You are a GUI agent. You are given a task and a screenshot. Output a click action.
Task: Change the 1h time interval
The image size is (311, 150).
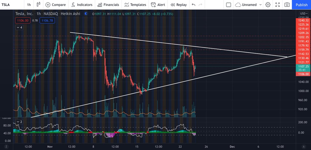(29, 5)
